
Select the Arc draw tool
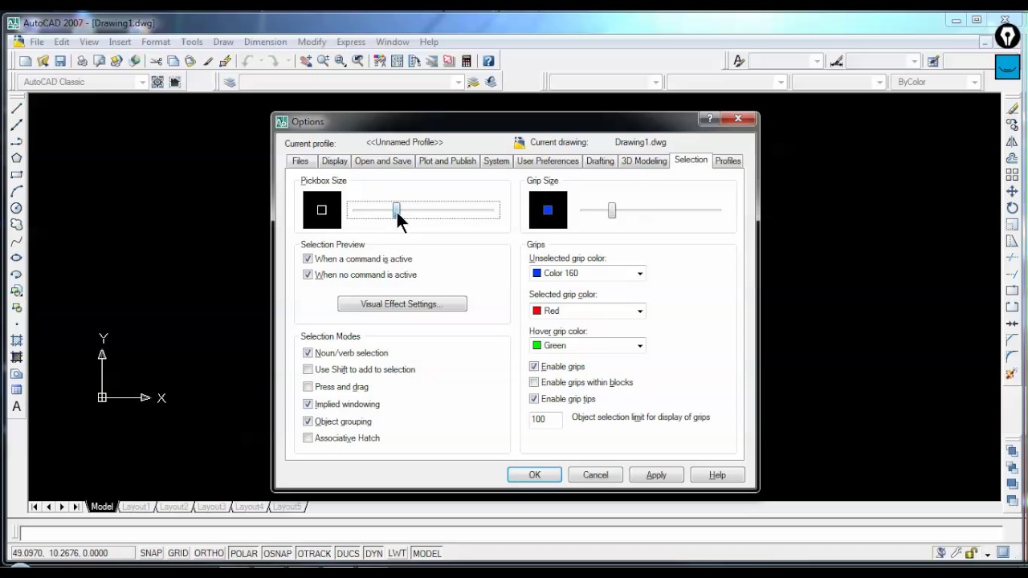click(x=16, y=192)
